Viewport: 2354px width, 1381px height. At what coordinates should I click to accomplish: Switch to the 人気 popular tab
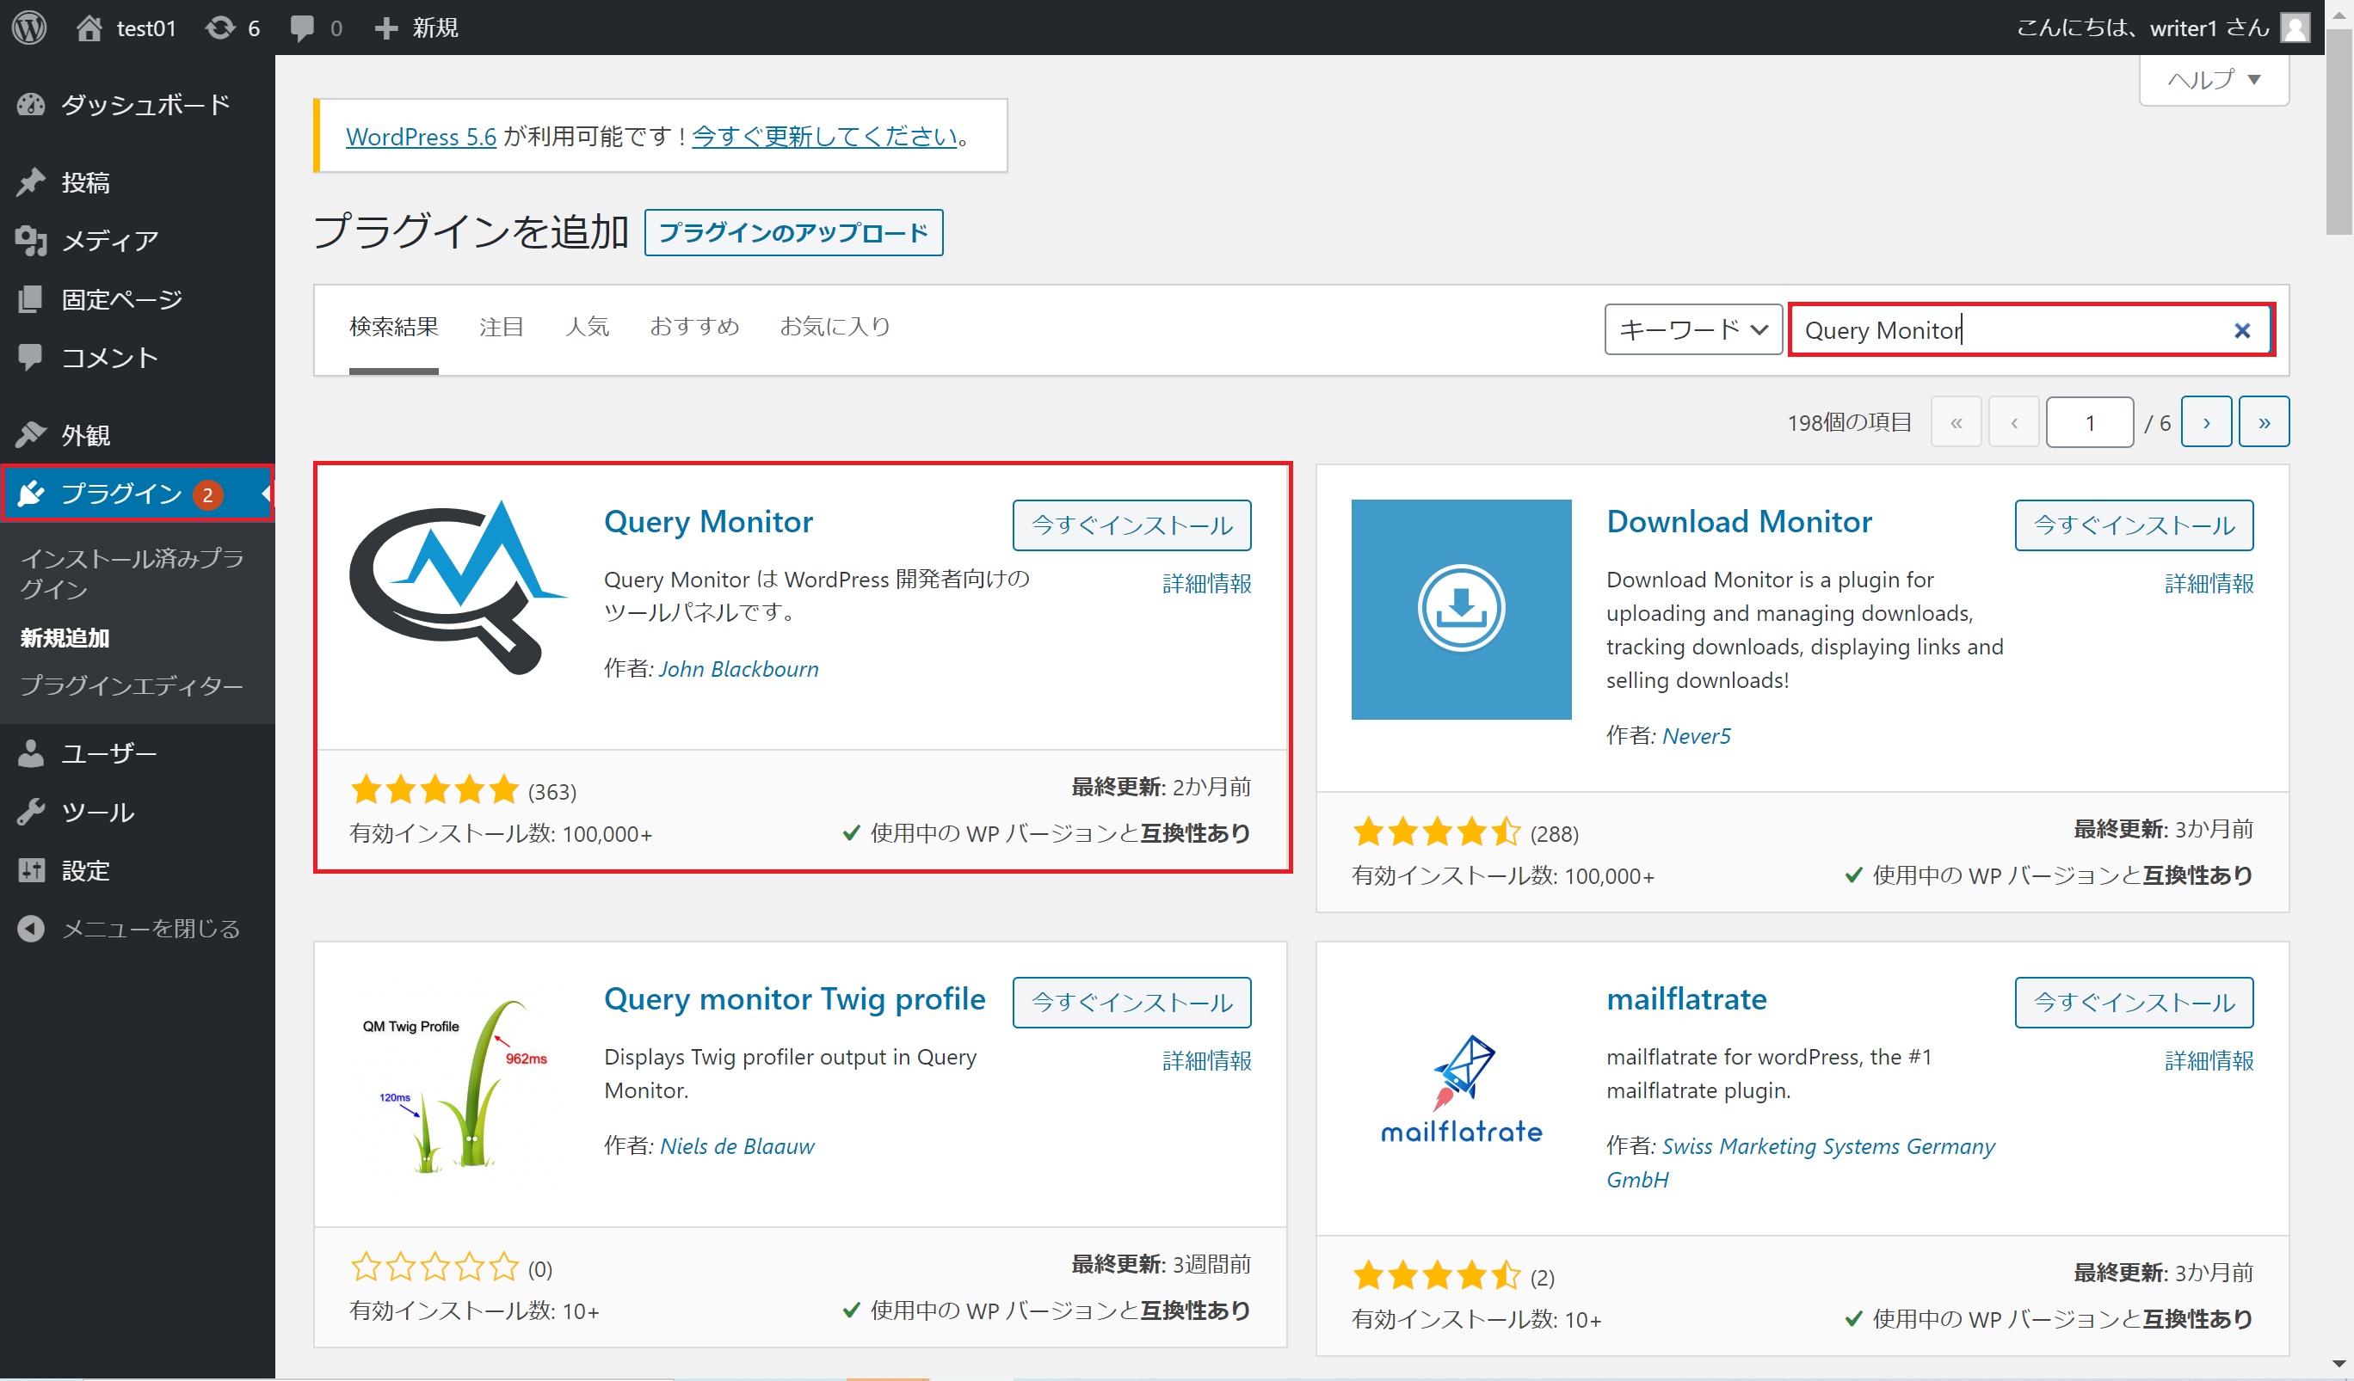pos(587,327)
